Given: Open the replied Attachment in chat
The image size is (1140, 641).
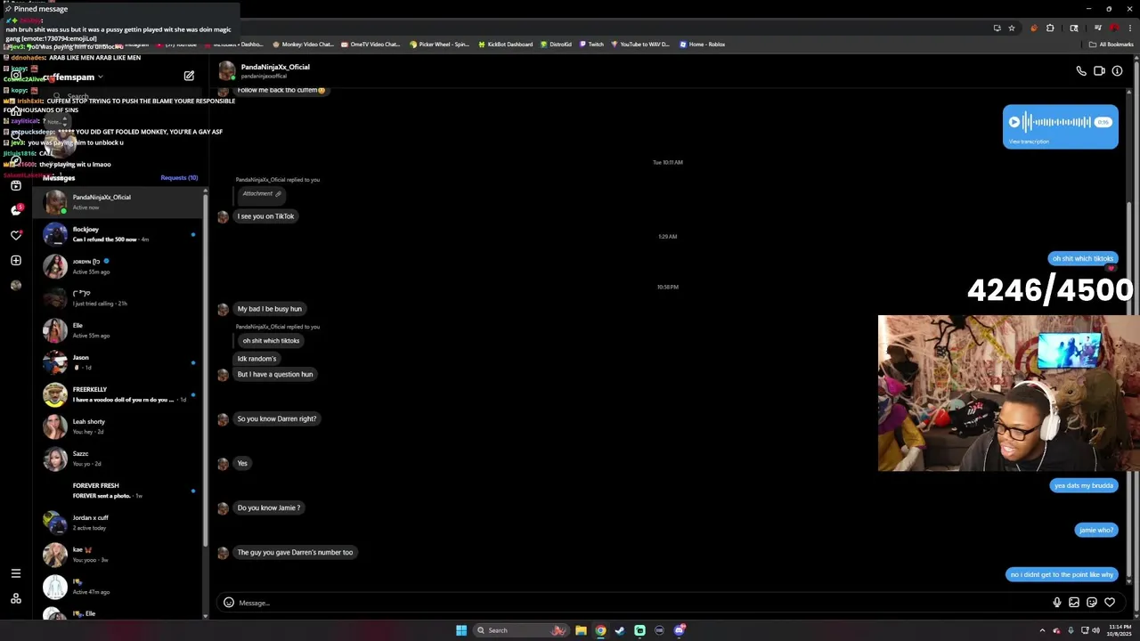Looking at the screenshot, I should (x=262, y=193).
